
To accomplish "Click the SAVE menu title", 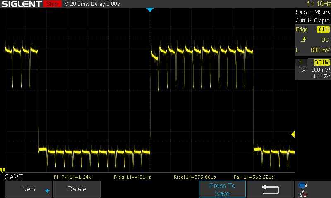I will coord(14,177).
